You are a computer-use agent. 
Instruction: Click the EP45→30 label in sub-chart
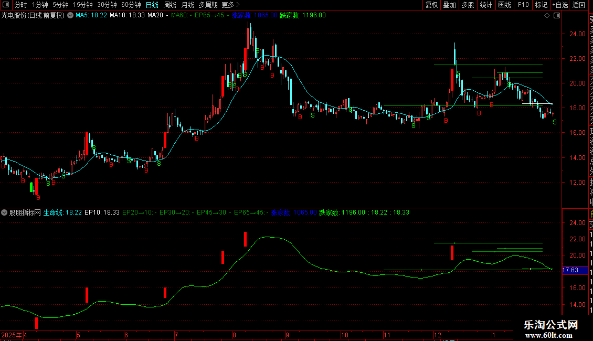point(214,212)
